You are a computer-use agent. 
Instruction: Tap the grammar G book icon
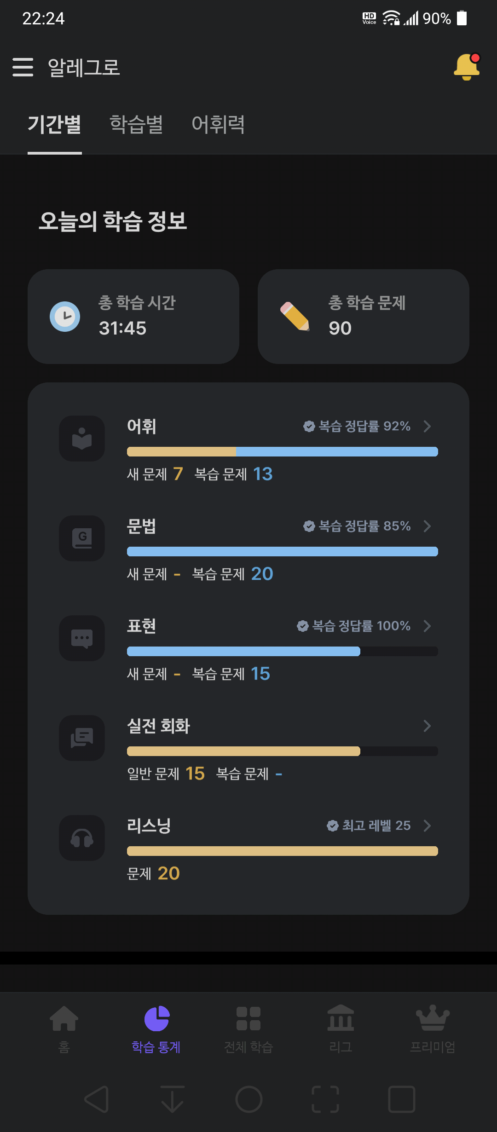click(82, 538)
